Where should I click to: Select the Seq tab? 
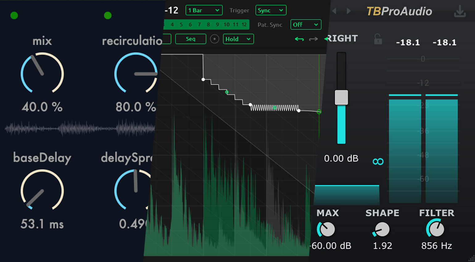pos(191,39)
